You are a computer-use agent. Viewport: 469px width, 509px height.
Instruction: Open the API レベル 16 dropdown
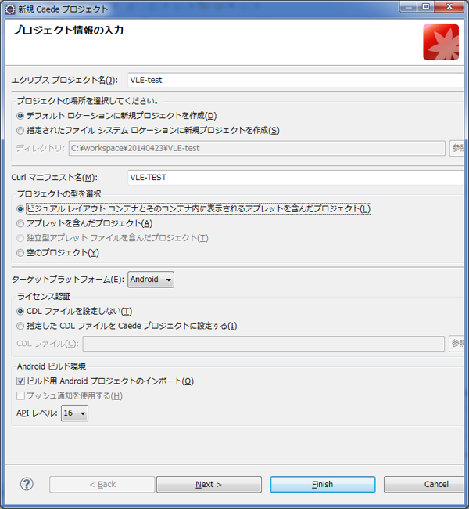(74, 413)
